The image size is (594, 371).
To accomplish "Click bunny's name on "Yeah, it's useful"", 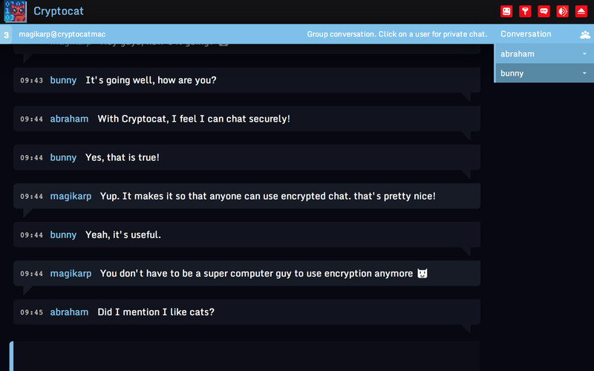I will 63,234.
